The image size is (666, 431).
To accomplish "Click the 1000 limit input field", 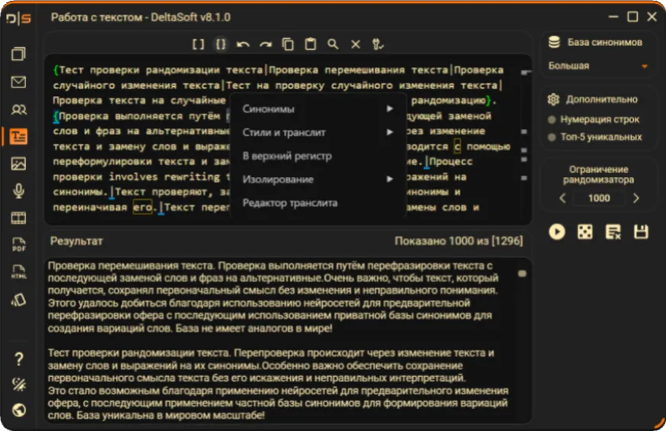I will [x=599, y=198].
